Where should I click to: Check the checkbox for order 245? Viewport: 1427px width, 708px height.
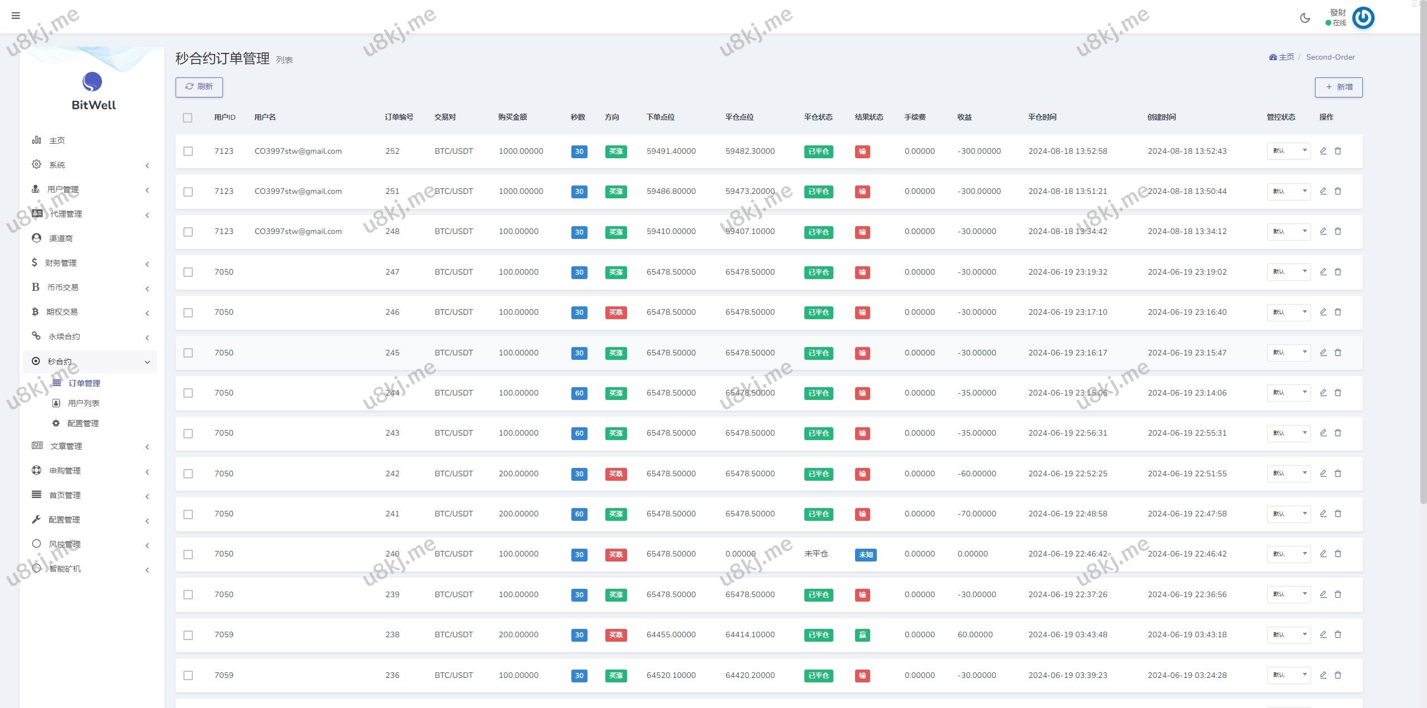click(188, 353)
